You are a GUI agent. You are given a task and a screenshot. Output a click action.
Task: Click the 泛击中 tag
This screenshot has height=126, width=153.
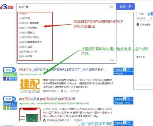[13, 79]
